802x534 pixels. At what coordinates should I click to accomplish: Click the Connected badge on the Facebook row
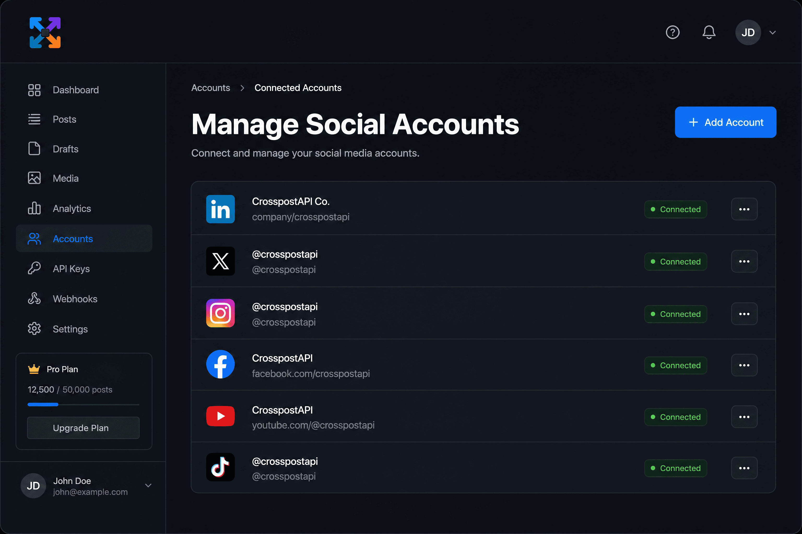[675, 365]
